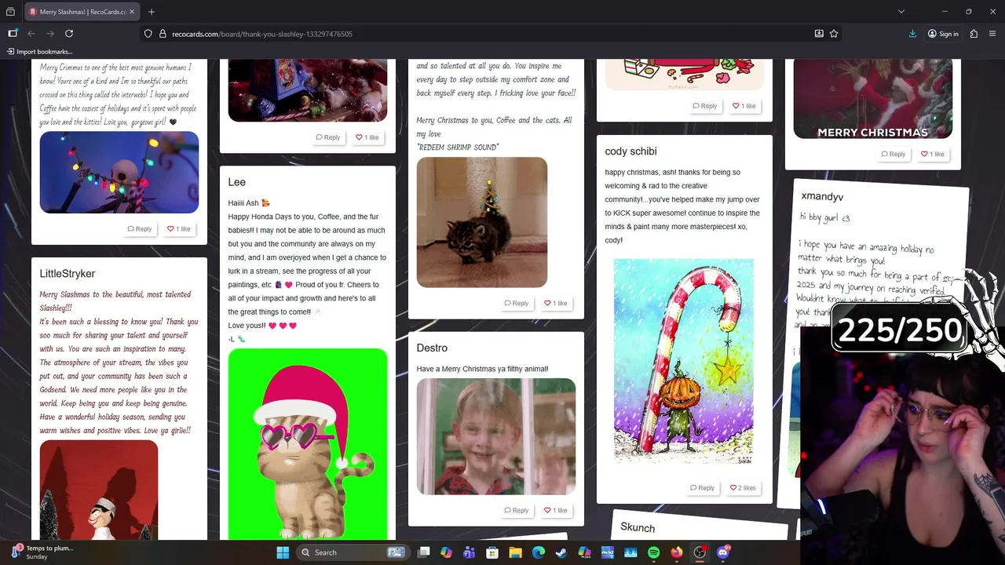
Task: Like the MERRY CHRISTMAS image card
Action: (933, 154)
